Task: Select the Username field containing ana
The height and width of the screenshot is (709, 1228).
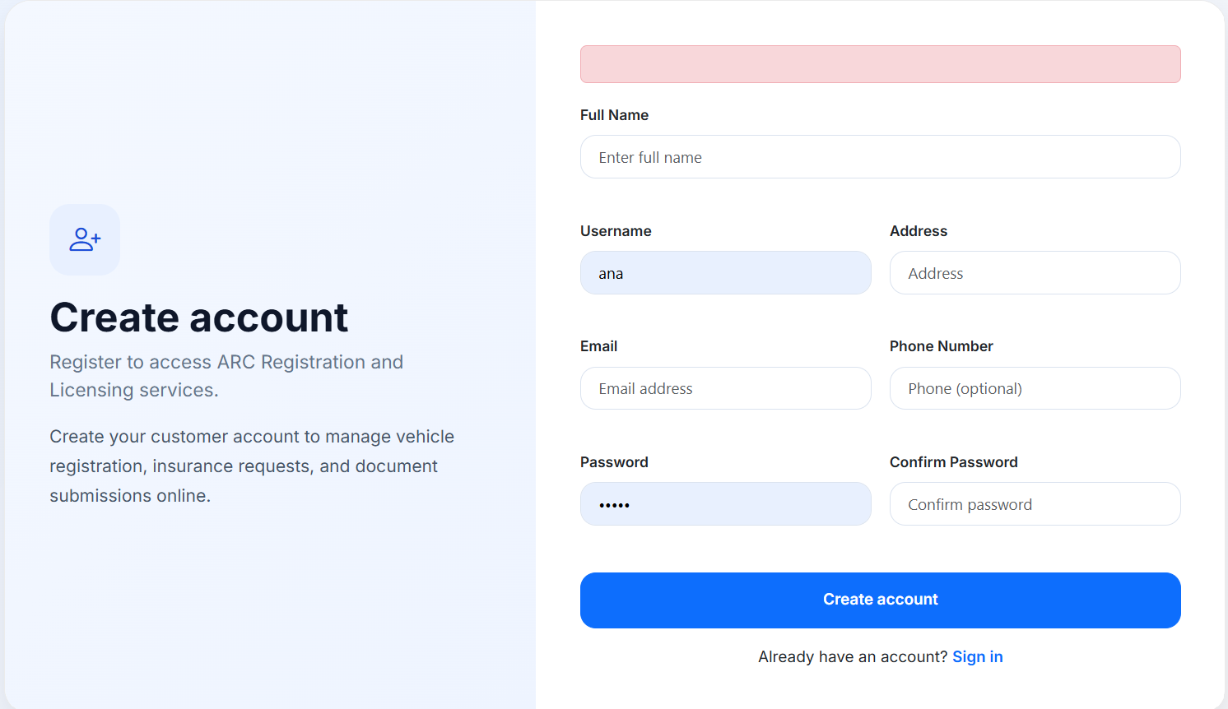Action: click(725, 272)
